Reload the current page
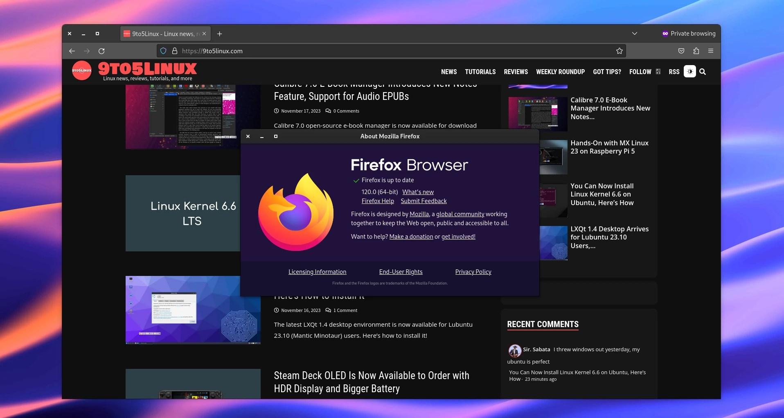This screenshot has width=784, height=418. coord(101,51)
